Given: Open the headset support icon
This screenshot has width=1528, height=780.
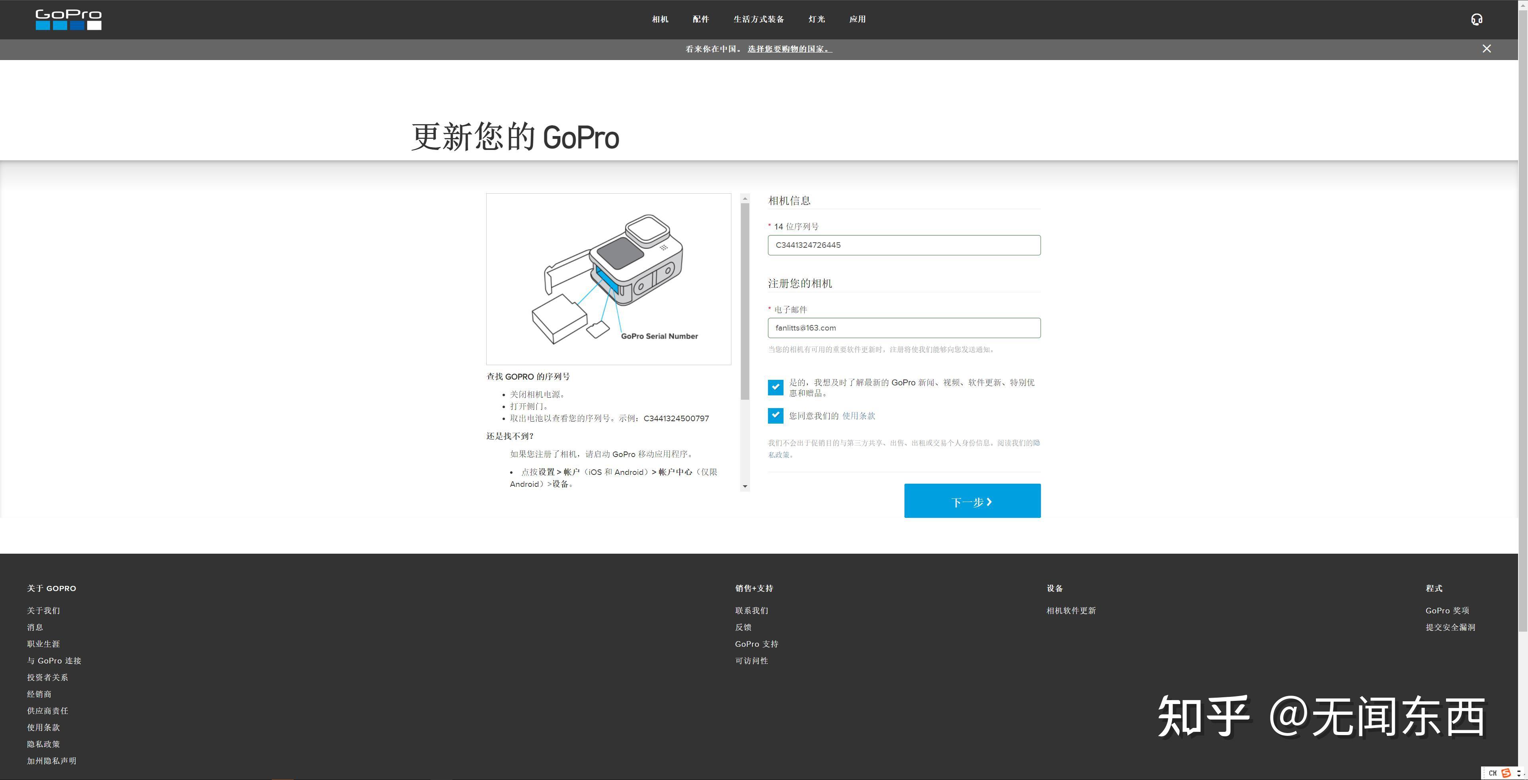Looking at the screenshot, I should coord(1476,19).
